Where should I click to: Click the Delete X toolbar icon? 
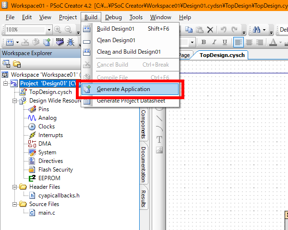[210, 30]
